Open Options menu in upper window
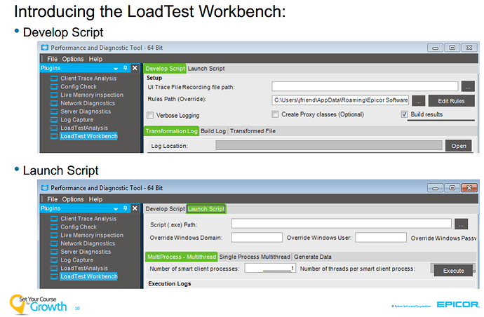 (x=73, y=59)
